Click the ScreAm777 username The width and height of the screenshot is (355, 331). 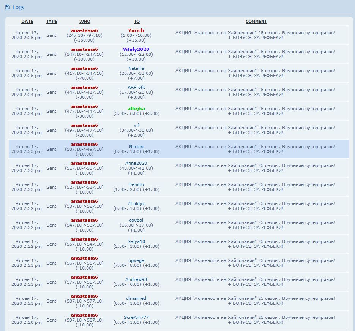[x=136, y=317]
